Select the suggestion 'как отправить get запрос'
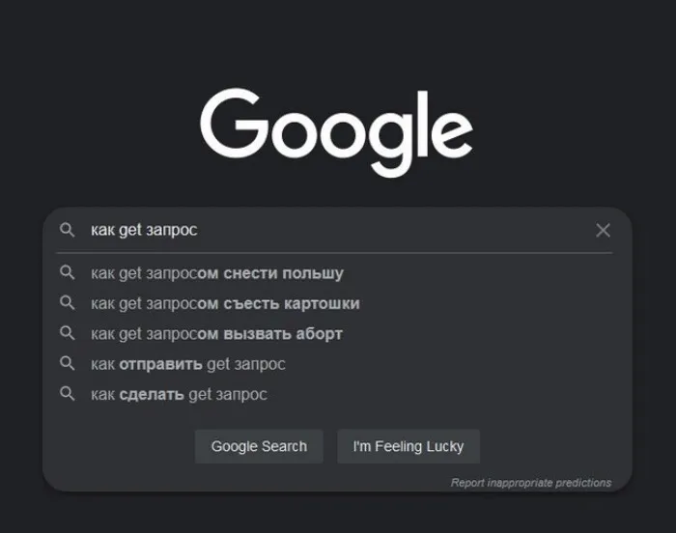This screenshot has width=676, height=533. click(x=187, y=364)
